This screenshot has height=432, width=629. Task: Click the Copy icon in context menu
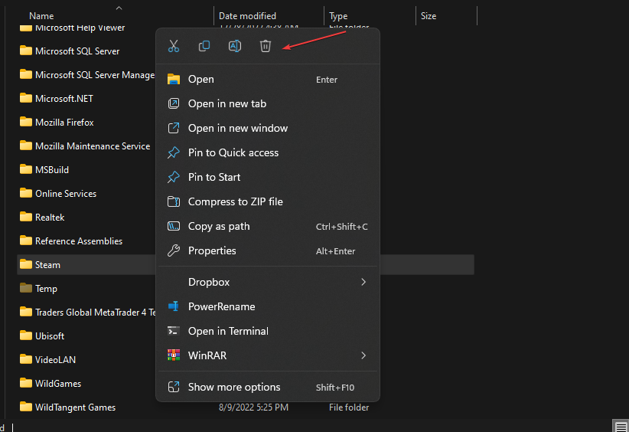coord(204,46)
